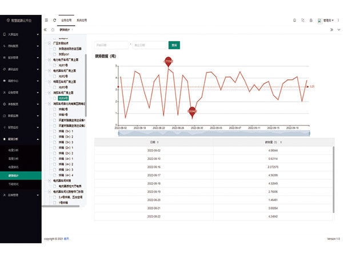
Task: Collapse the 能效分析 sidebar section
Action: click(21, 139)
